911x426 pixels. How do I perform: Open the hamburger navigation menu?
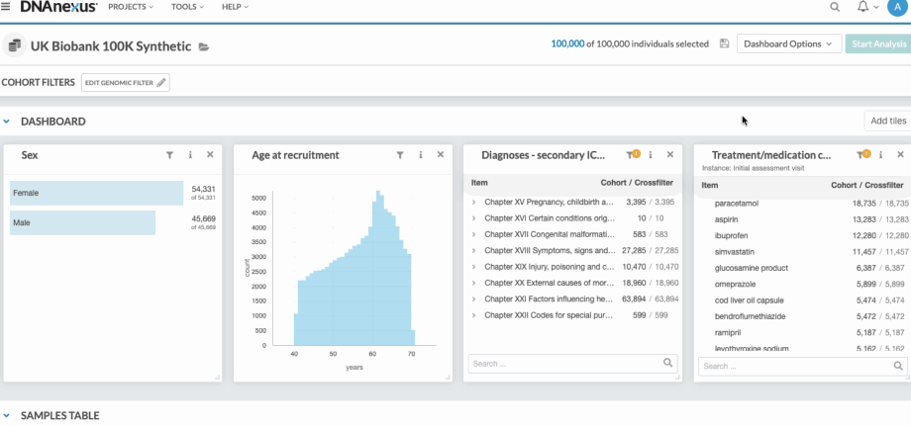click(x=6, y=7)
